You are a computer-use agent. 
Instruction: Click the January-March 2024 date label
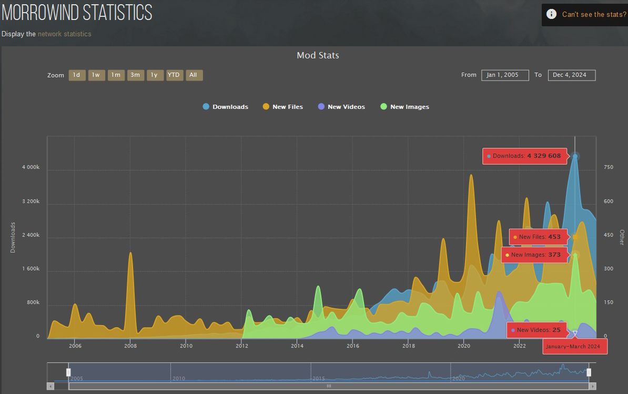coord(575,347)
